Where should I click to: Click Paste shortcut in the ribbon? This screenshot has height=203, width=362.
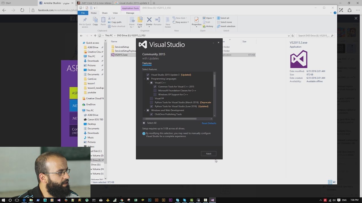[117, 27]
